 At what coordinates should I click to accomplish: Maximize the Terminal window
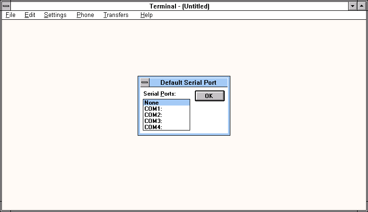(361, 6)
